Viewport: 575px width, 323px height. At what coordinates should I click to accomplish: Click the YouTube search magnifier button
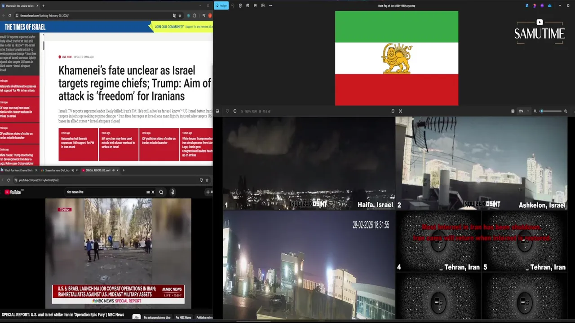(161, 192)
